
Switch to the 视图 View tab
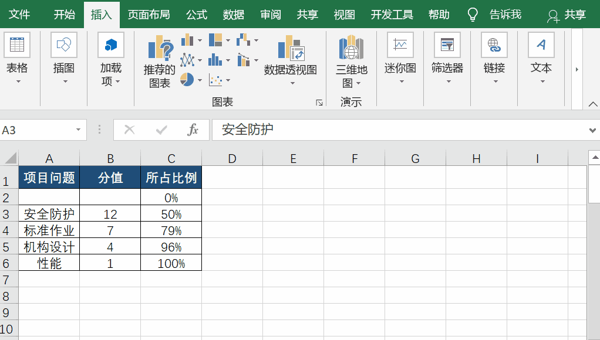[345, 15]
